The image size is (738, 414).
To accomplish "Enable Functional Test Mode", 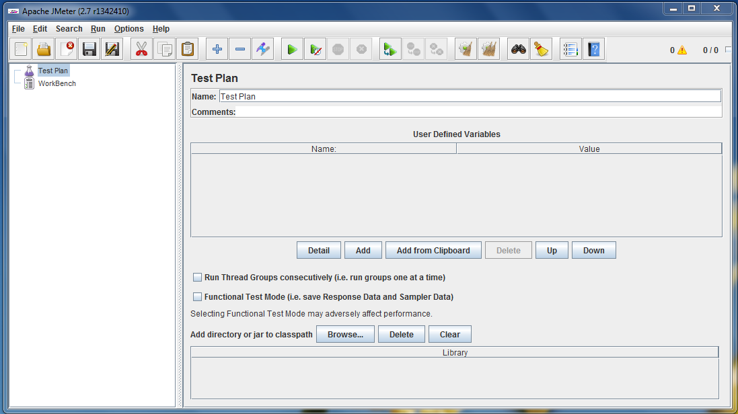I will [x=197, y=296].
